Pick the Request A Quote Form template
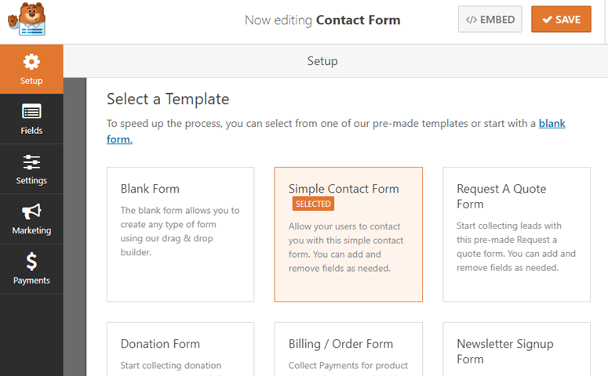Image resolution: width=608 pixels, height=376 pixels. coord(516,233)
